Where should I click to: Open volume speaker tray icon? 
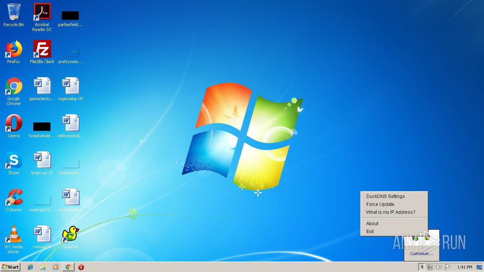tap(439, 267)
